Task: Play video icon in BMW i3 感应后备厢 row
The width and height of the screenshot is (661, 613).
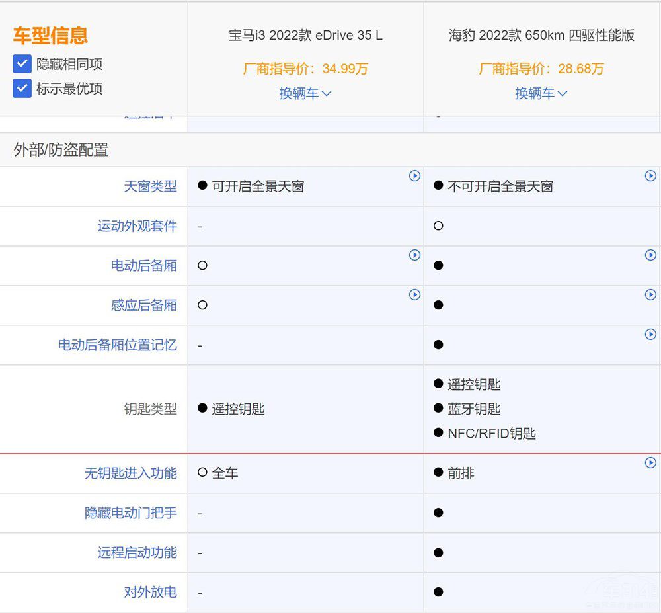Action: 414,295
